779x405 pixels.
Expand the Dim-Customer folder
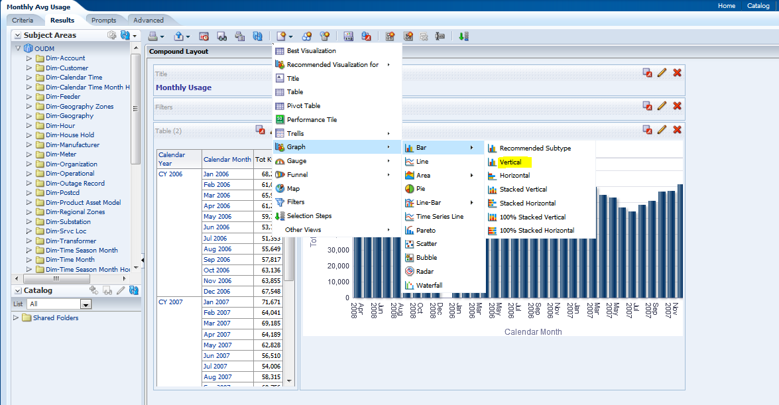(29, 68)
